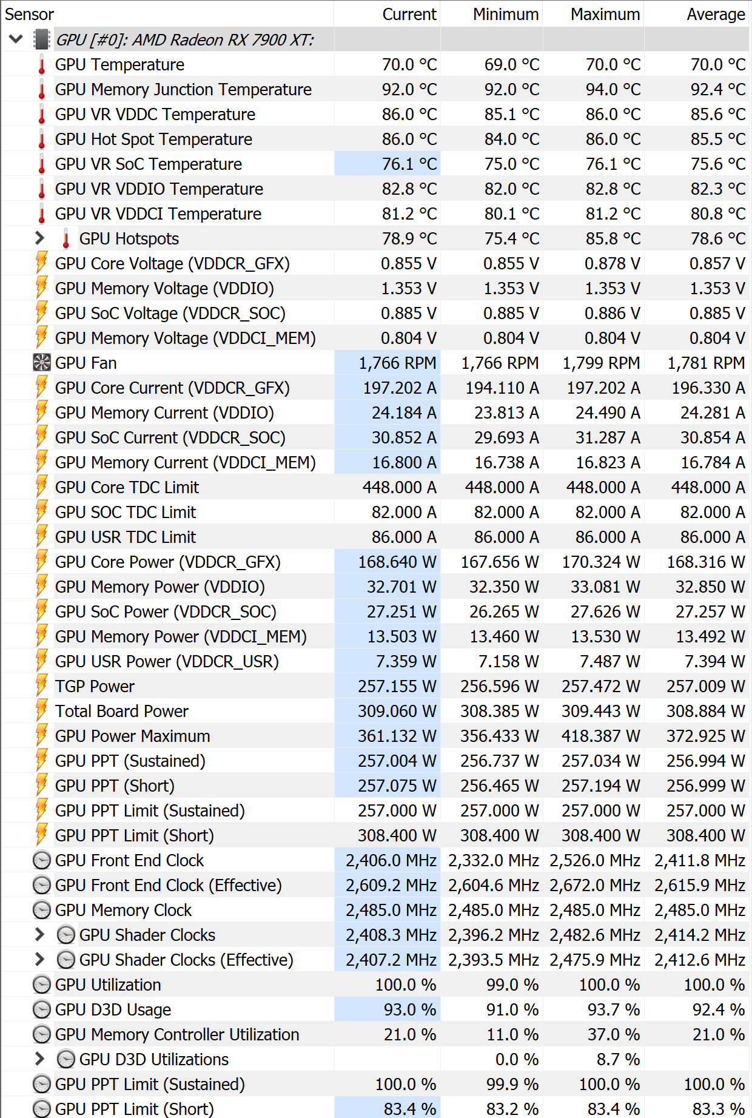Select the GPU PPT (Sustained) label
The height and width of the screenshot is (1118, 752).
[130, 761]
